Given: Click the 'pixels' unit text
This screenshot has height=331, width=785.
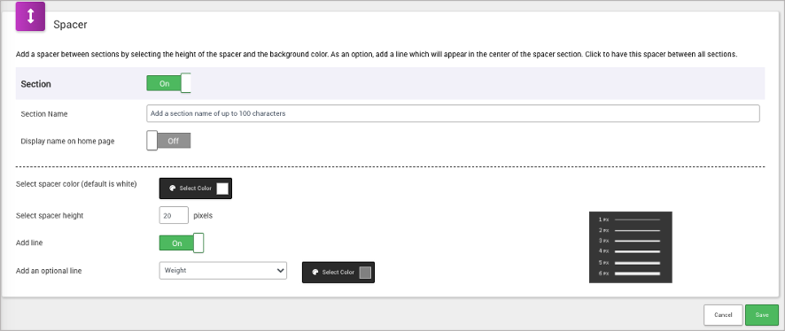Looking at the screenshot, I should pos(203,216).
